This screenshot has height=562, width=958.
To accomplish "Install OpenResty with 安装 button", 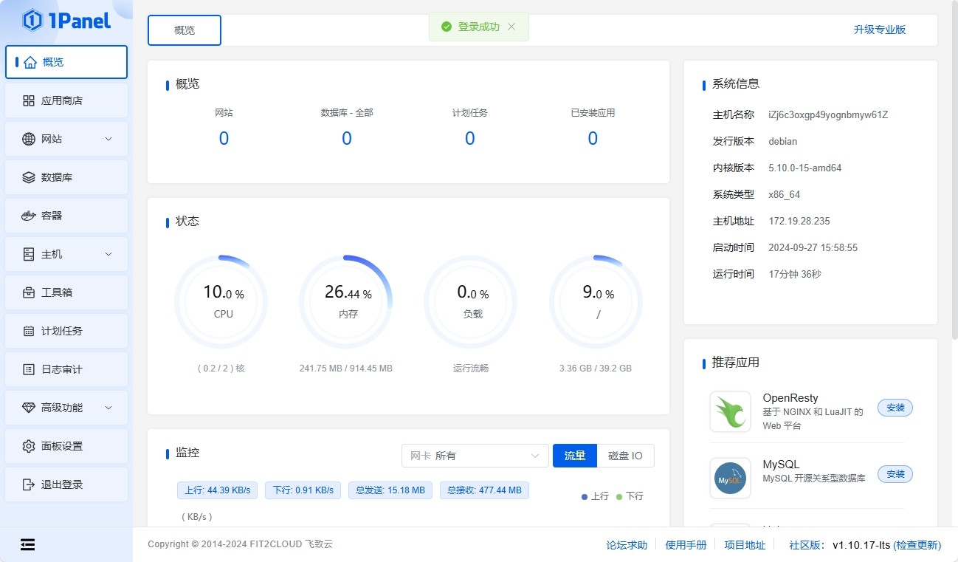I will pos(895,408).
